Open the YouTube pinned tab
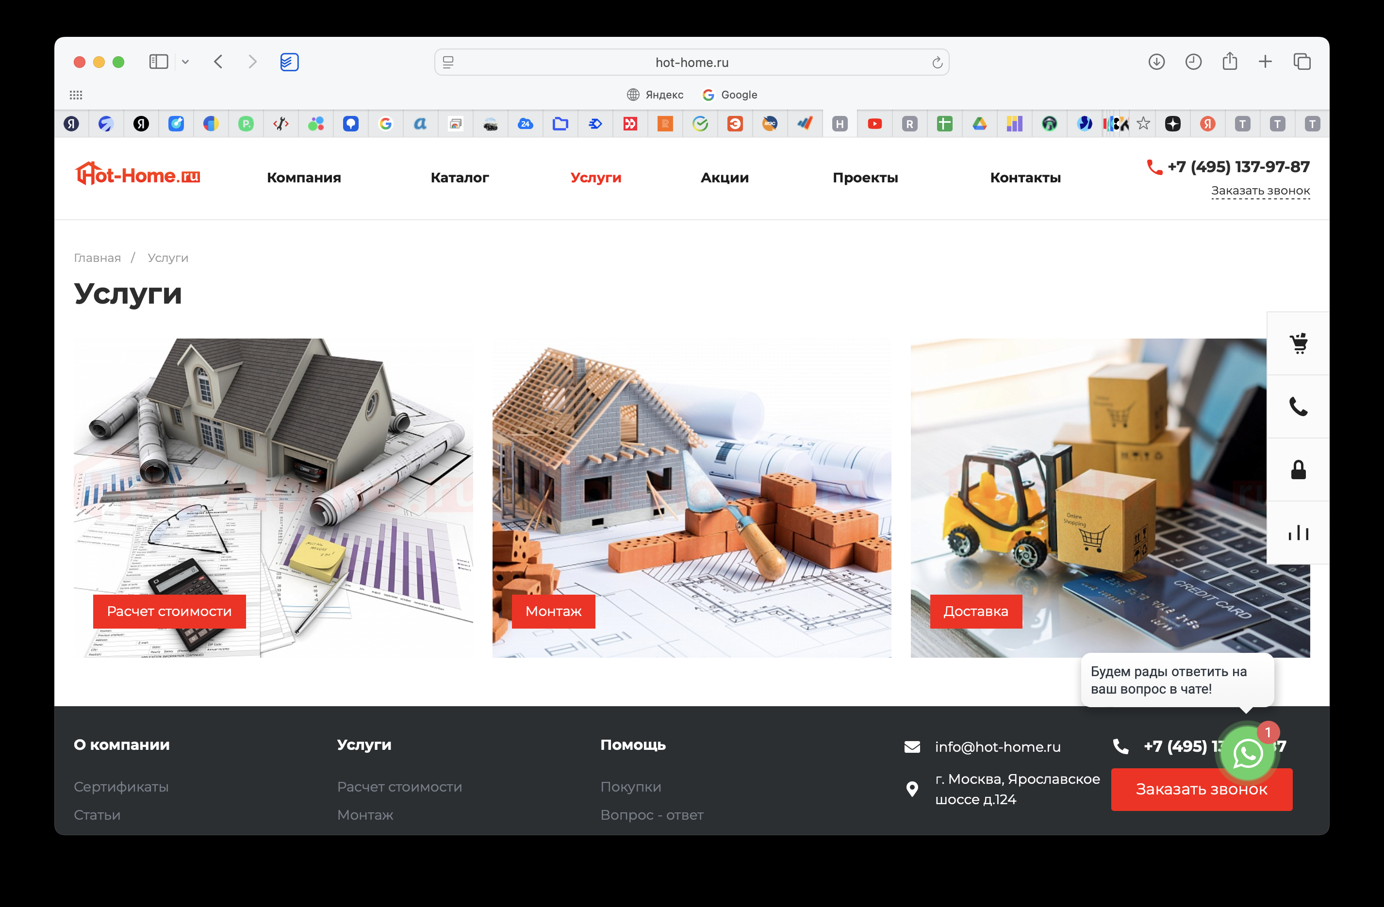Image resolution: width=1384 pixels, height=907 pixels. pyautogui.click(x=874, y=124)
